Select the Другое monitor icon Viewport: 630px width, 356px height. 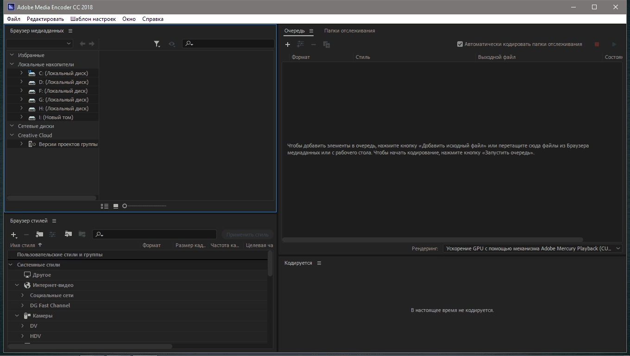pos(27,275)
